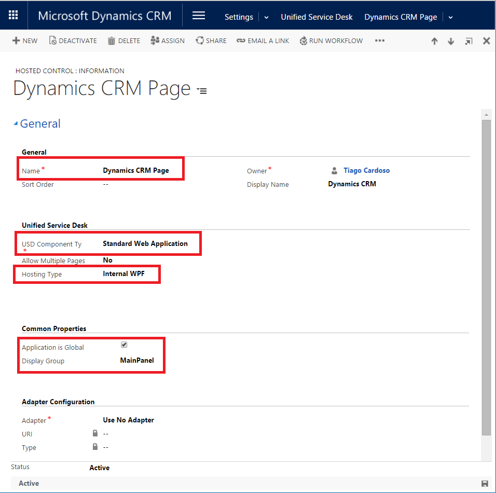Open the app launcher waffle icon
Viewport: 496px width, 493px height.
pyautogui.click(x=14, y=16)
